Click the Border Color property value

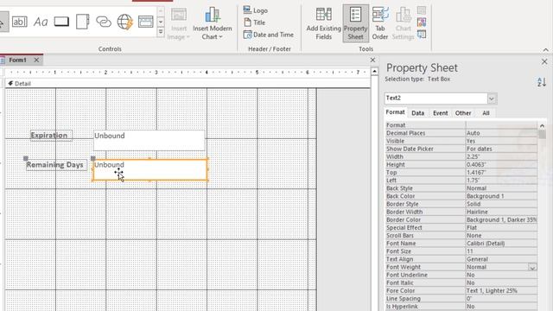[x=501, y=219]
